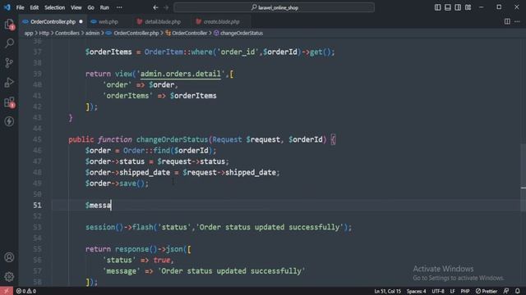This screenshot has width=526, height=295.
Task: Open the Manage gear icon
Action: point(9,277)
